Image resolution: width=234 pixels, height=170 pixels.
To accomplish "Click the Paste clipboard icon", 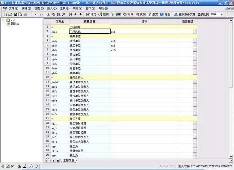I will coord(58,14).
